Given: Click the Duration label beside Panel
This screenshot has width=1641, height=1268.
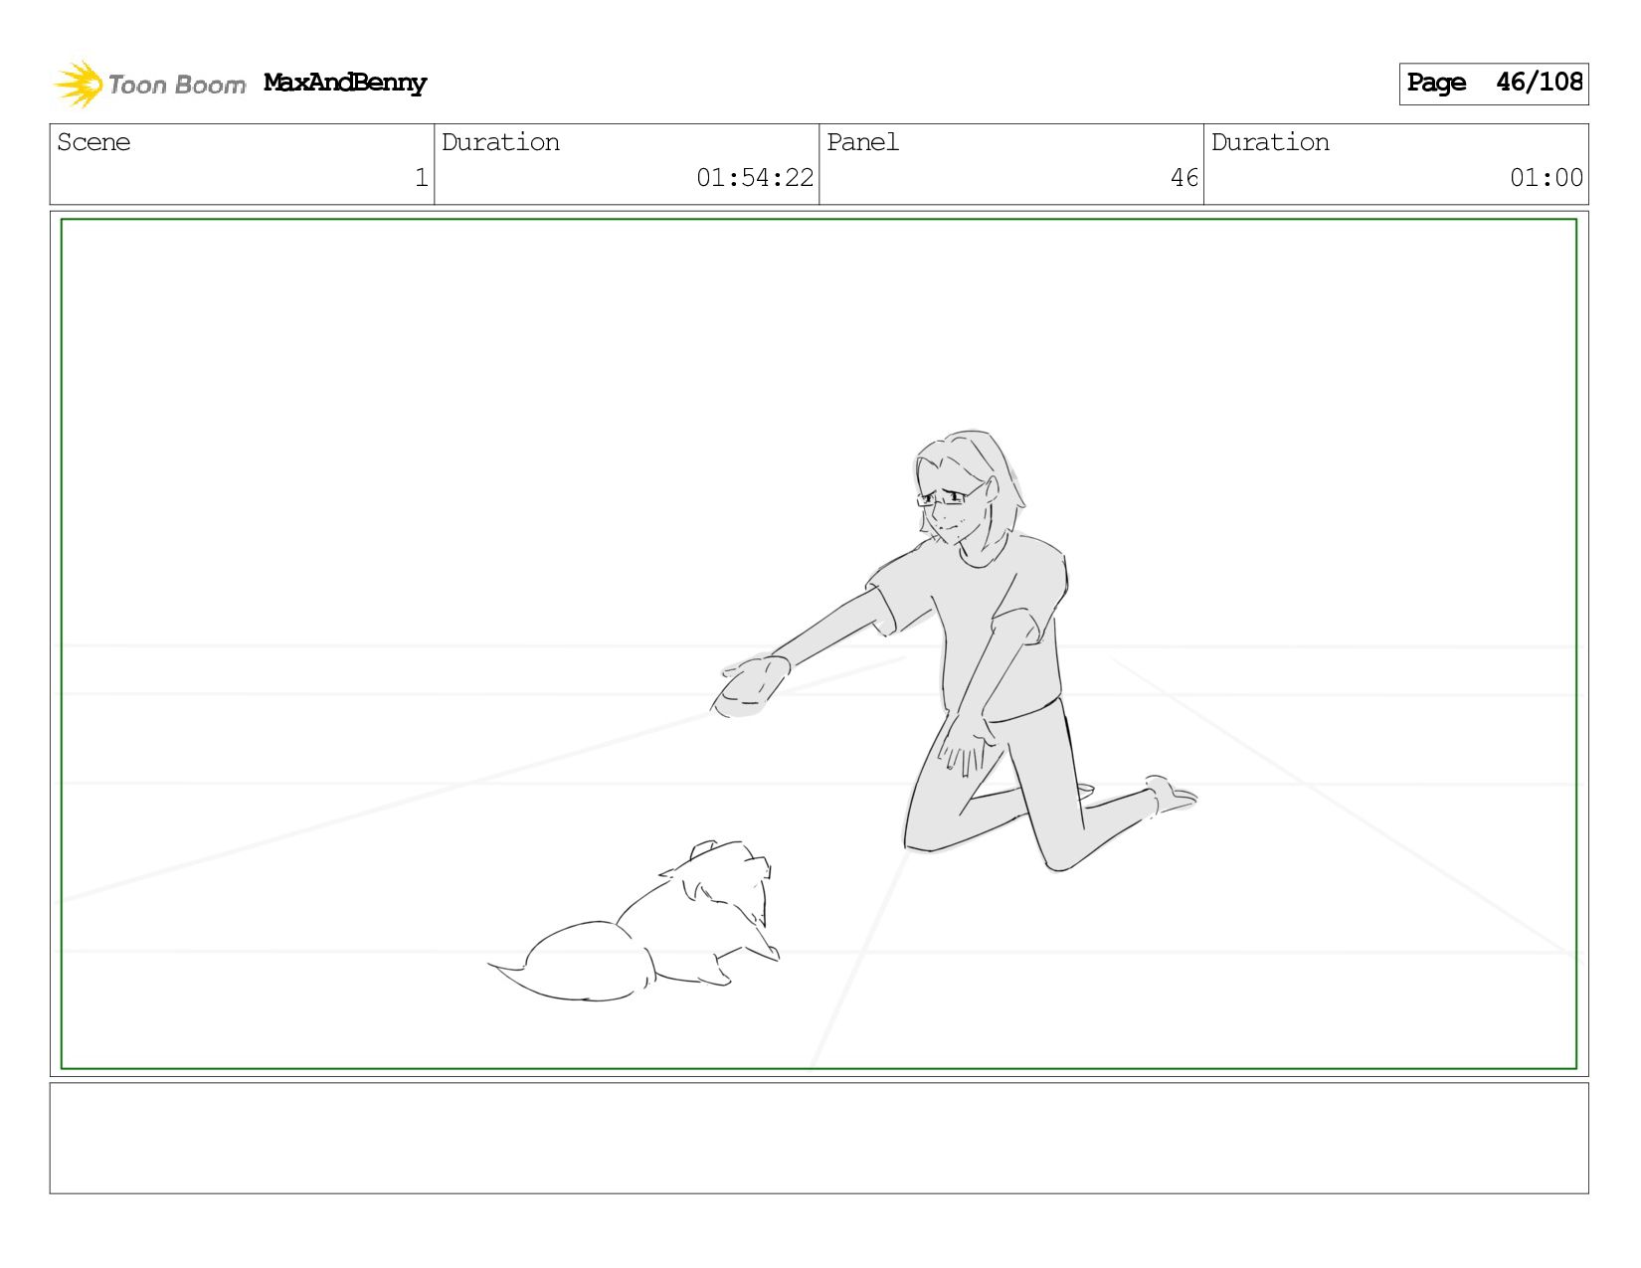Looking at the screenshot, I should (1270, 142).
